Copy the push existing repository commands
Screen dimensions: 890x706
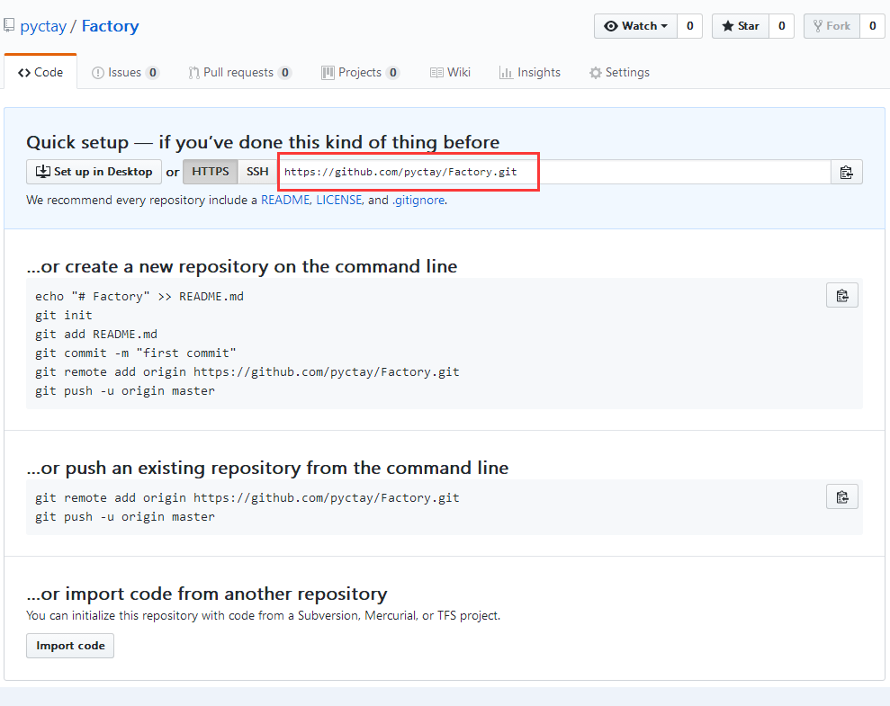coord(842,496)
